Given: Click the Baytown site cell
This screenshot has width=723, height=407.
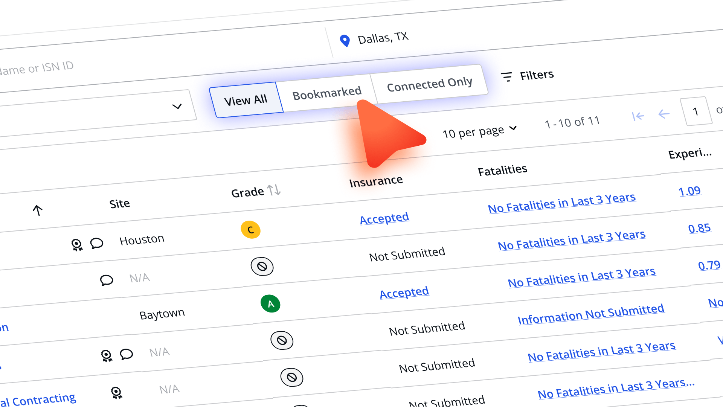Looking at the screenshot, I should tap(162, 314).
